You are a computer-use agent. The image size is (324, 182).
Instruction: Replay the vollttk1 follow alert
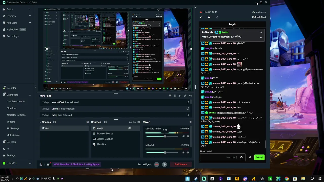(x=188, y=109)
